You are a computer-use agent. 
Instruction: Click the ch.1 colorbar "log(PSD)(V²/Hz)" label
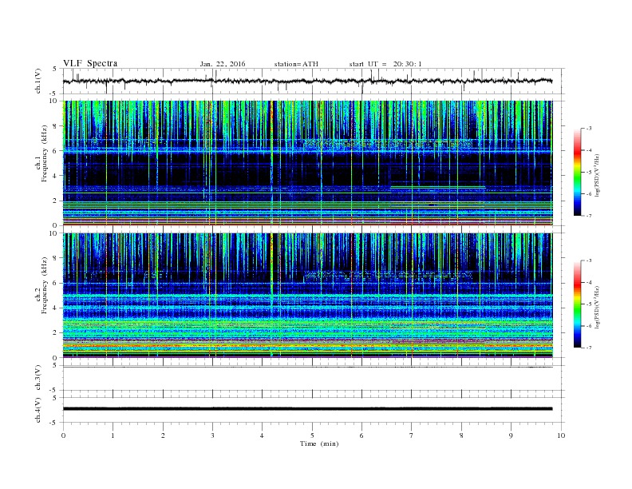point(597,175)
